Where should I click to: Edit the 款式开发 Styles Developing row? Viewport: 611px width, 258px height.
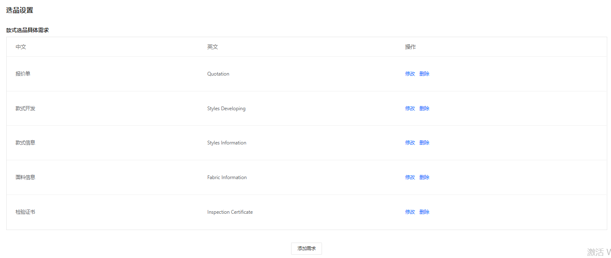(410, 109)
